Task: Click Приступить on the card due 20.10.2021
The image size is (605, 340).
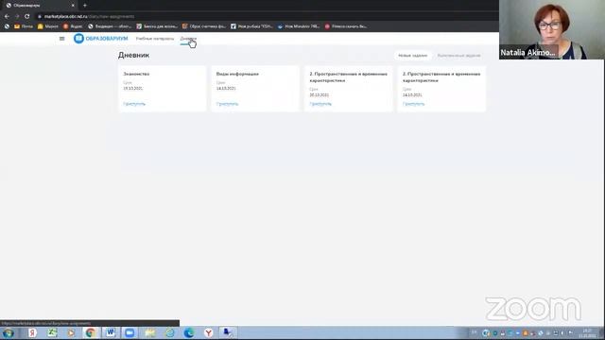Action: (320, 104)
